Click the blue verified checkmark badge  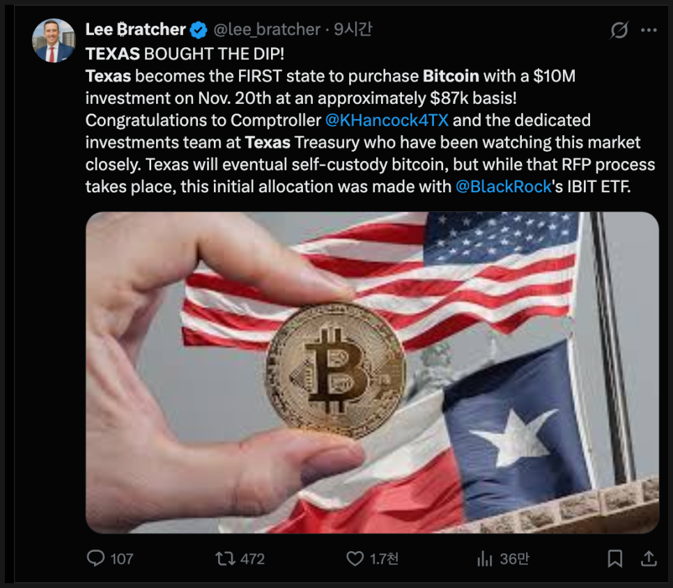tap(199, 30)
